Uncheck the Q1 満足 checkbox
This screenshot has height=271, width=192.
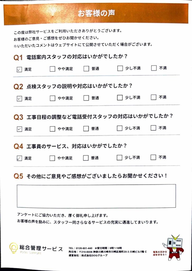coord(19,70)
